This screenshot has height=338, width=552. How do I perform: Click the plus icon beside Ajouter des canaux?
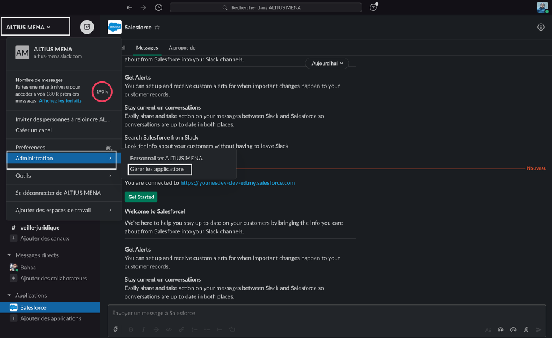click(x=13, y=238)
